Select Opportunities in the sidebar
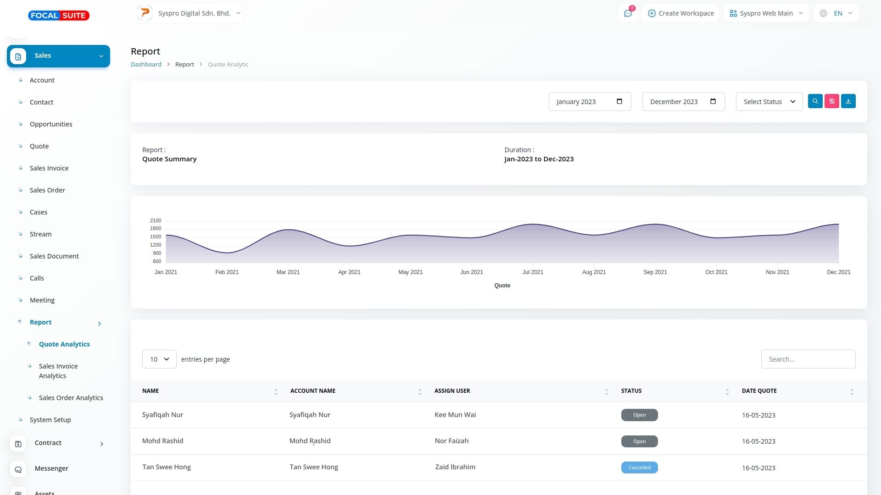 (x=51, y=124)
